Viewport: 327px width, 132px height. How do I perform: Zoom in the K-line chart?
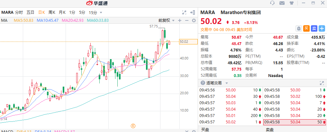pyautogui.click(x=180, y=20)
